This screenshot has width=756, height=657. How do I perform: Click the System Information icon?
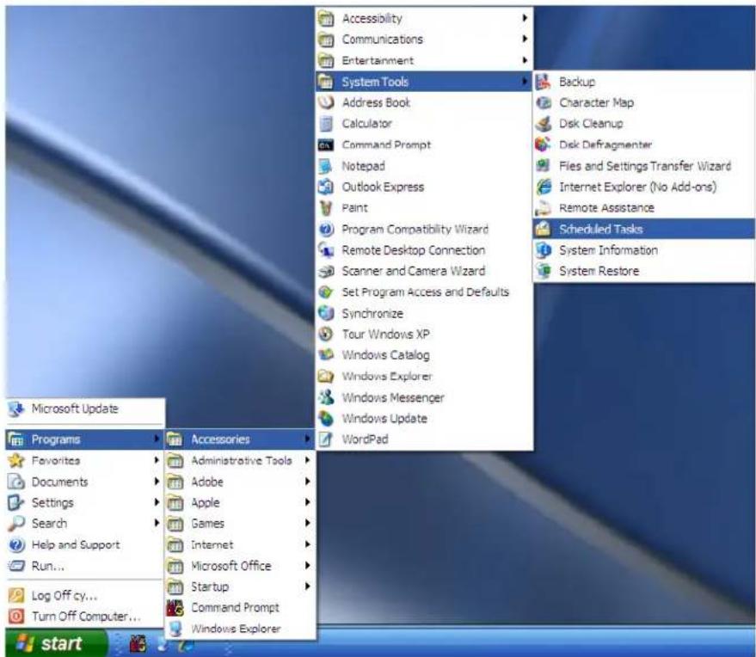pyautogui.click(x=544, y=250)
